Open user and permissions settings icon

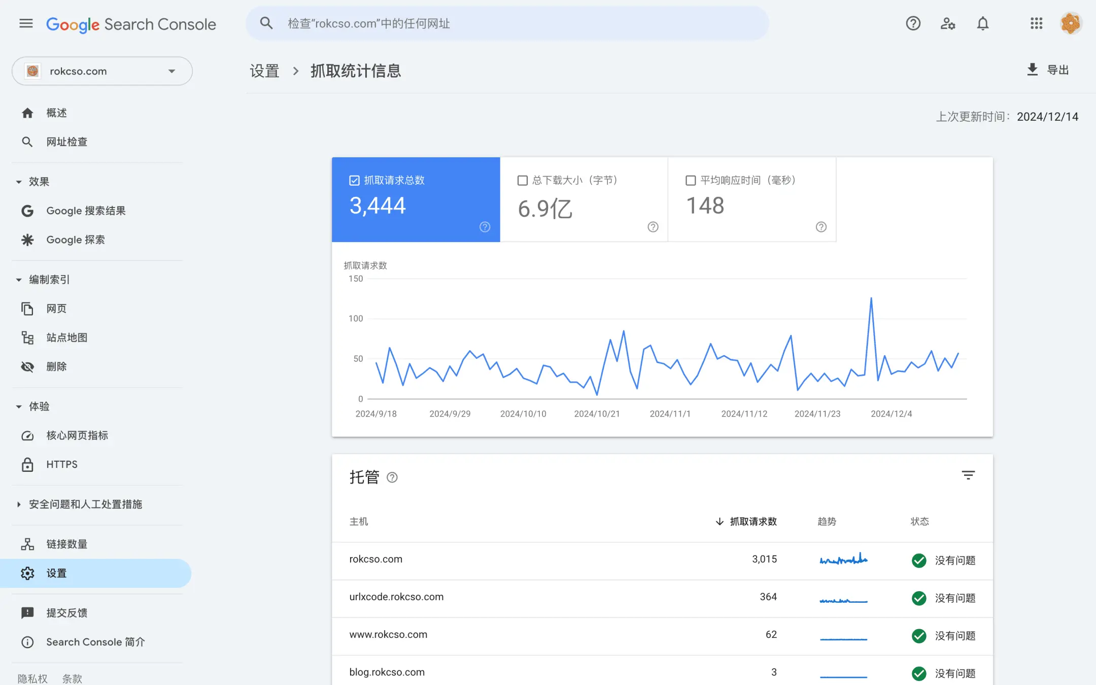pos(948,23)
